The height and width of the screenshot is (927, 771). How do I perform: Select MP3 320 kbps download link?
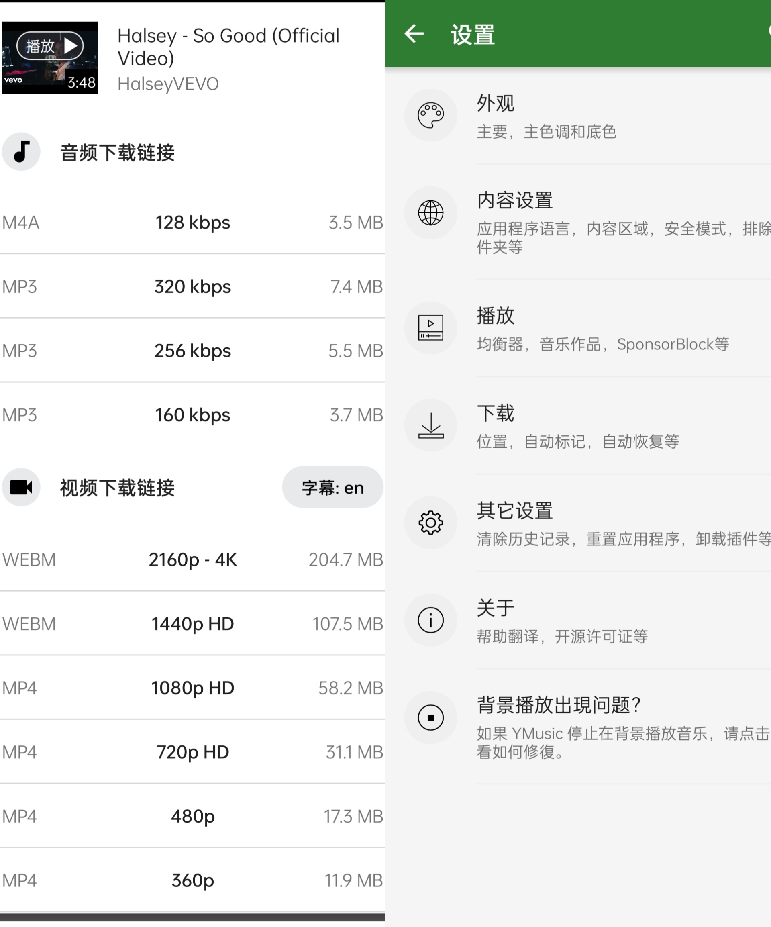click(x=192, y=286)
